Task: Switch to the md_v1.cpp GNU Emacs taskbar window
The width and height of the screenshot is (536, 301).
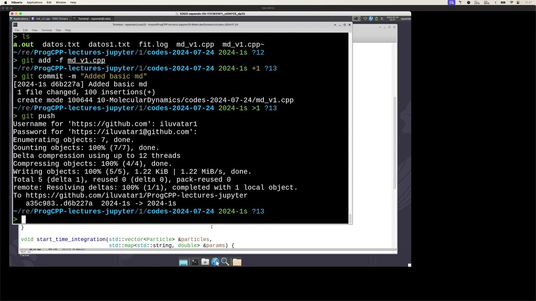Action: coord(51,19)
